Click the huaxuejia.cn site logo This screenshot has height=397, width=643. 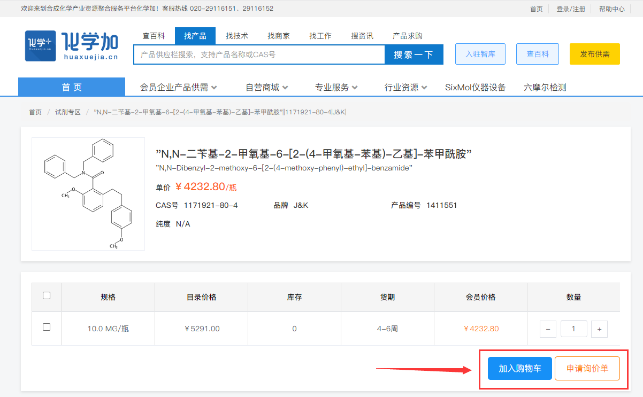pyautogui.click(x=71, y=45)
